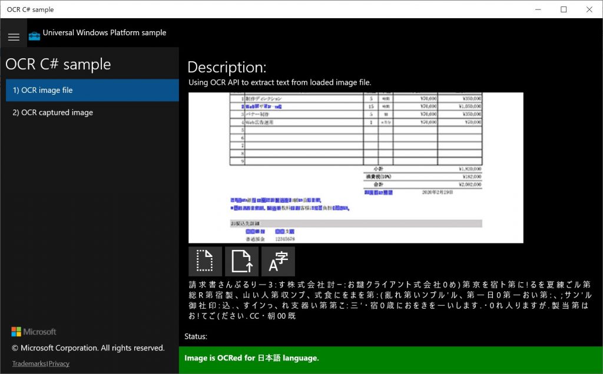603x374 pixels.
Task: Click the Microsoft logo
Action: tap(34, 332)
